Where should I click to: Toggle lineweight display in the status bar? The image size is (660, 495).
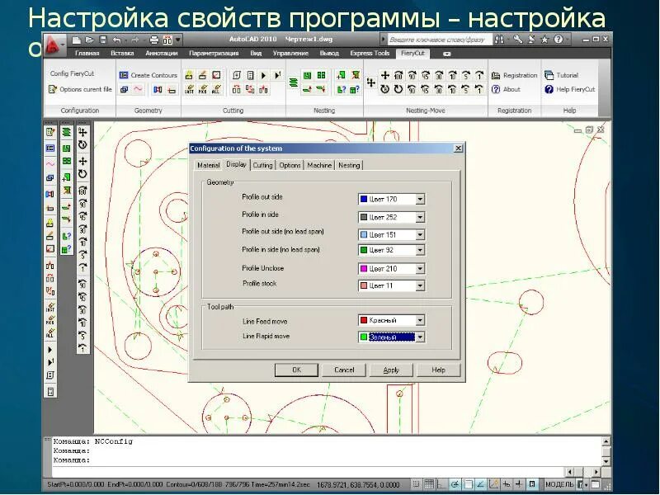[519, 484]
